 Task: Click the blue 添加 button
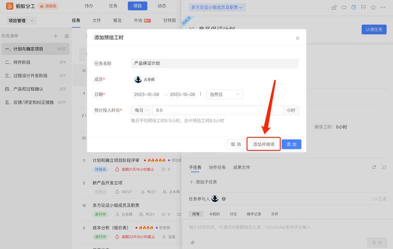click(291, 144)
